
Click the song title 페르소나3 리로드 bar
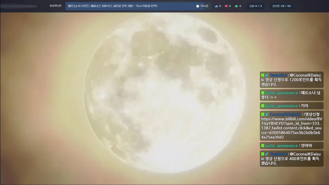[138, 6]
